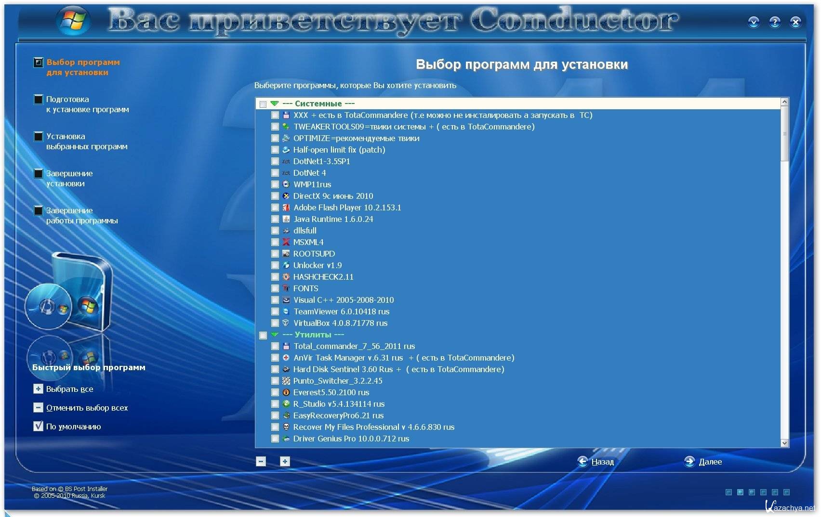Click the R_Studio row icon
Viewport: 821px width, 517px height.
tap(286, 404)
